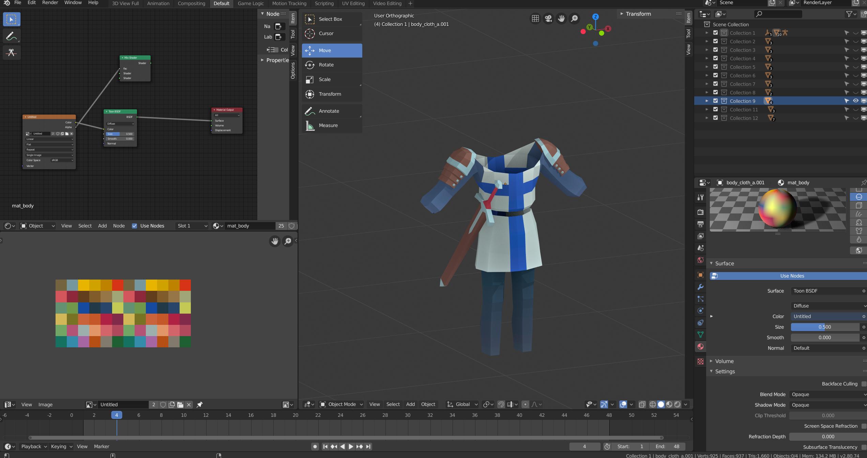Switch orthographic/perspective grid icon in viewport

coord(535,18)
